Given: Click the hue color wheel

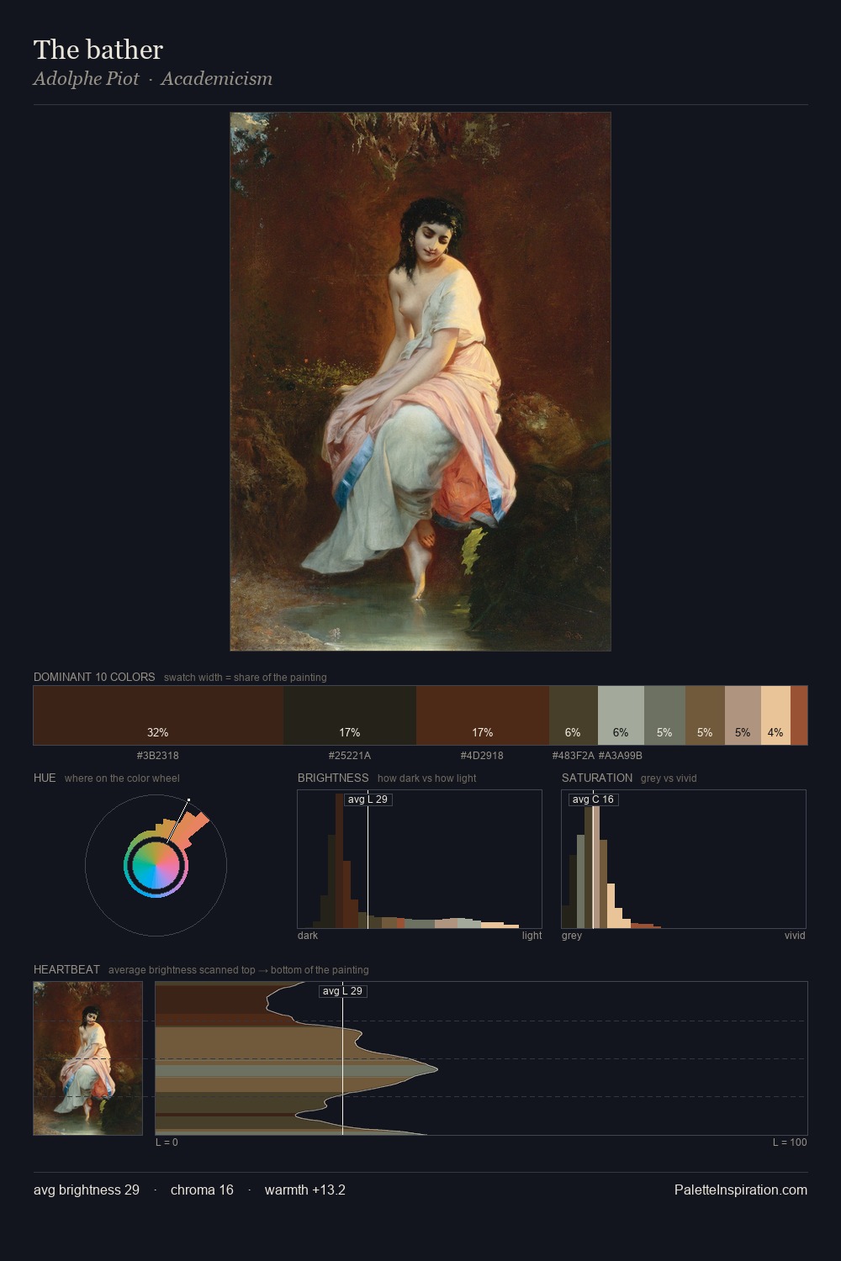Looking at the screenshot, I should pos(156,865).
